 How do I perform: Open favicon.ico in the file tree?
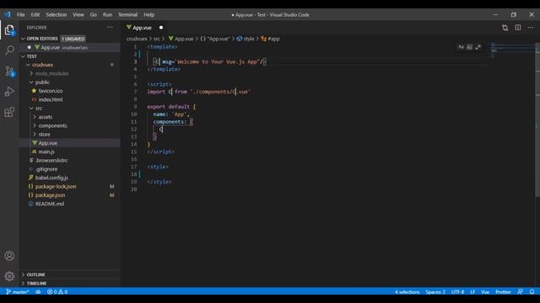point(51,91)
